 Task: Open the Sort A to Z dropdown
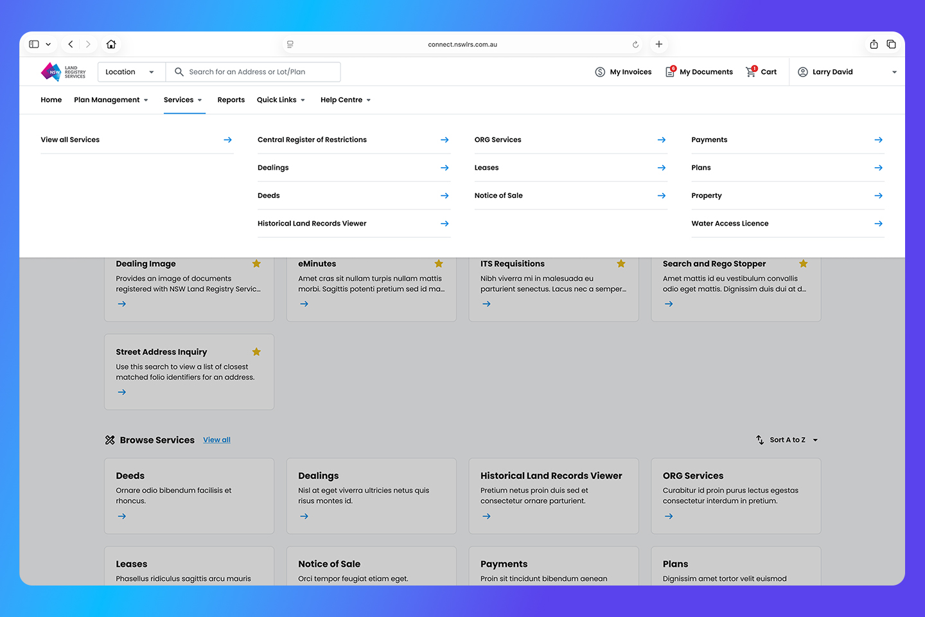pyautogui.click(x=787, y=440)
